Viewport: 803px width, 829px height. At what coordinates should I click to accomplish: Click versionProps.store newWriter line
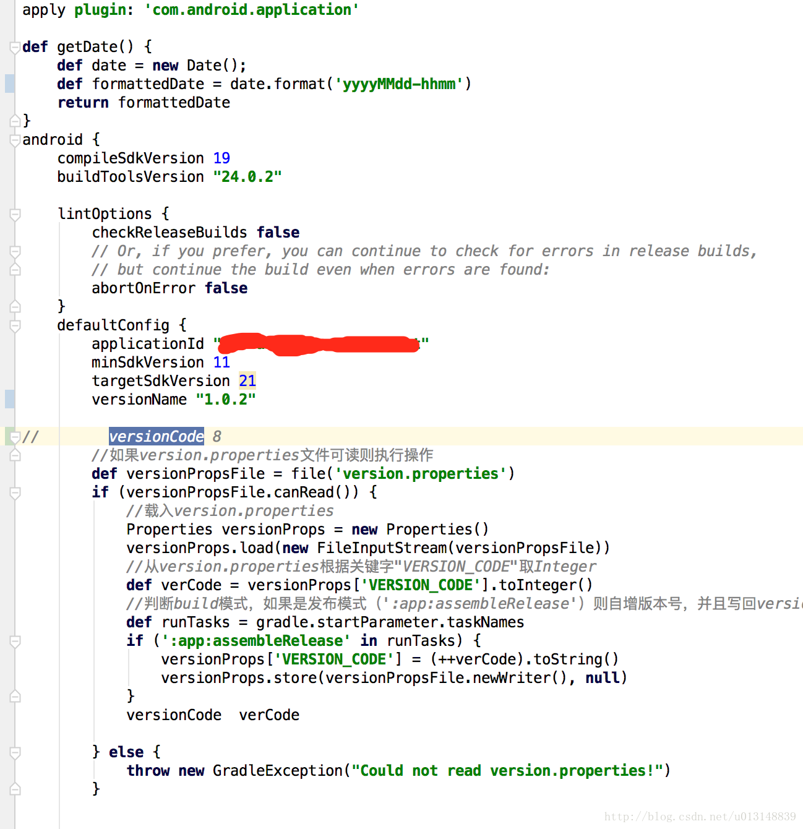click(394, 678)
